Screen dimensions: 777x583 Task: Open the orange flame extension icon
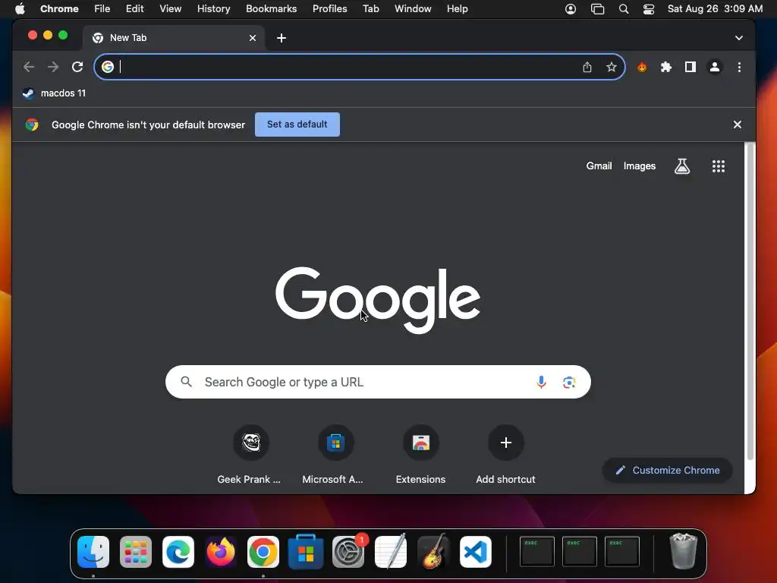coord(642,67)
